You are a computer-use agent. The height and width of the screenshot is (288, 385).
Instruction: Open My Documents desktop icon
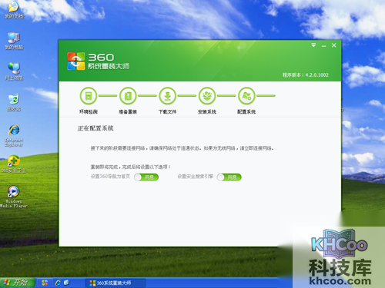click(14, 10)
